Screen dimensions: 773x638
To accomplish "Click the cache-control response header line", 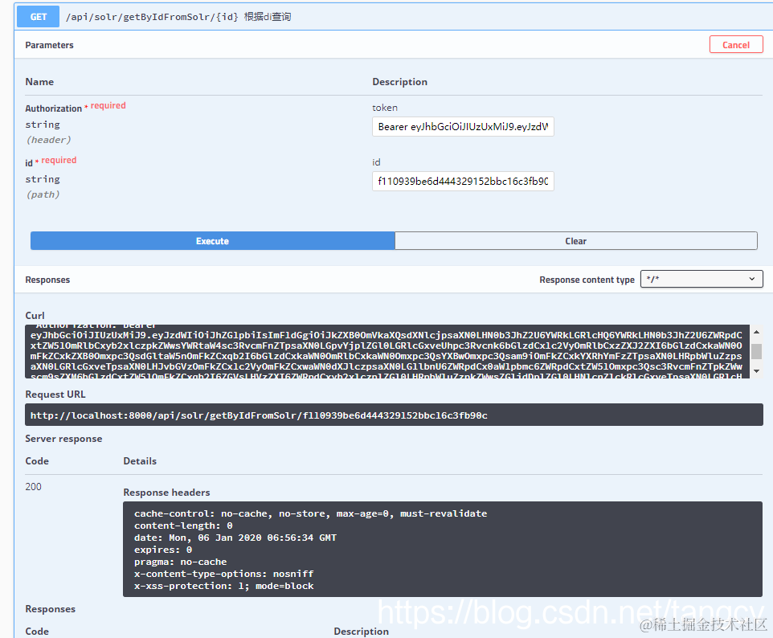I will pos(311,513).
